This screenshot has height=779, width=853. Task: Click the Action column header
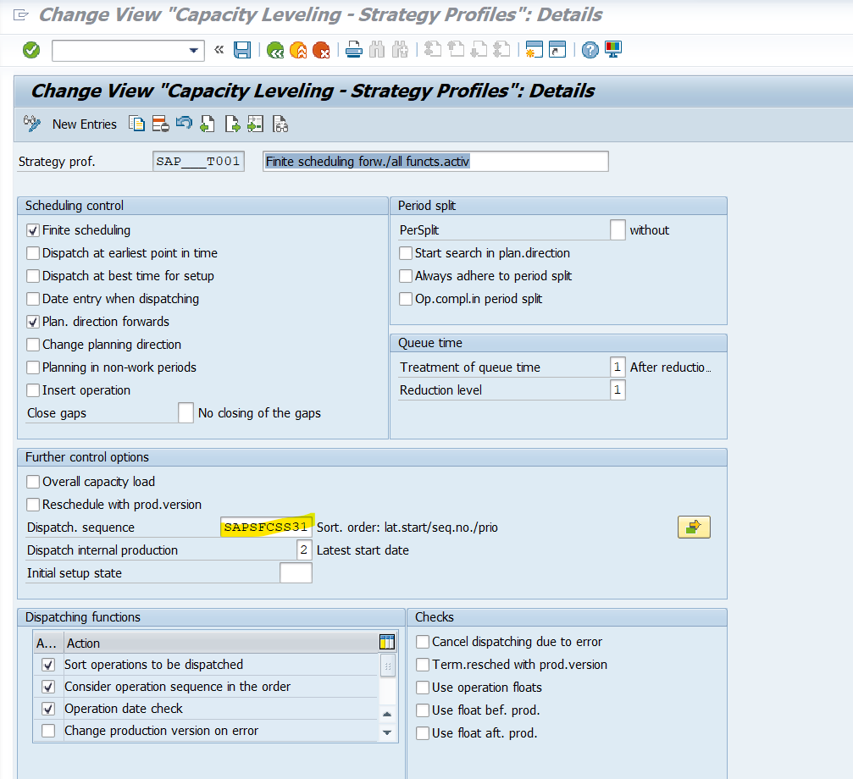[220, 643]
